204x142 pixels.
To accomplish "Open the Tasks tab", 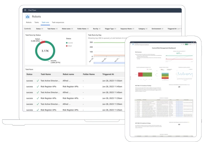I will (x=37, y=22).
